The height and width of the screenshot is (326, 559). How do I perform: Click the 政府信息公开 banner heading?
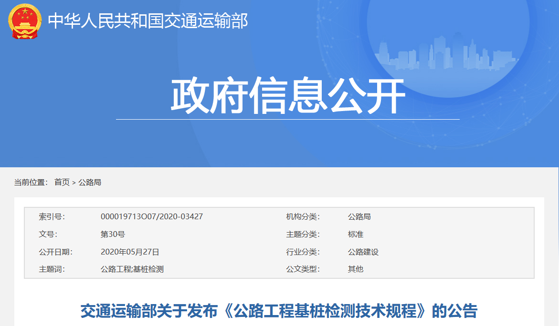coord(279,94)
